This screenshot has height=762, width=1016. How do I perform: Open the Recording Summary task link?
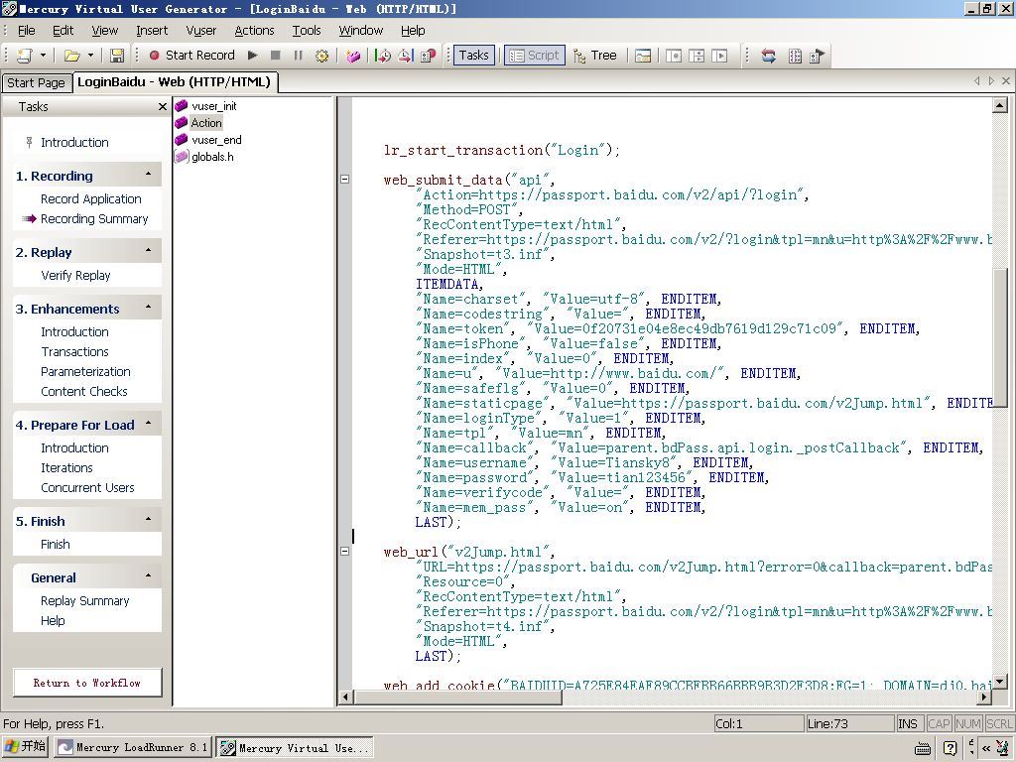click(x=94, y=219)
